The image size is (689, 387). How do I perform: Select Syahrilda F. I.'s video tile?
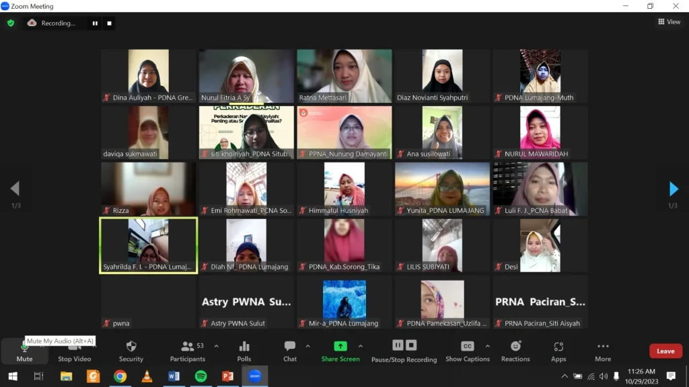(x=148, y=245)
